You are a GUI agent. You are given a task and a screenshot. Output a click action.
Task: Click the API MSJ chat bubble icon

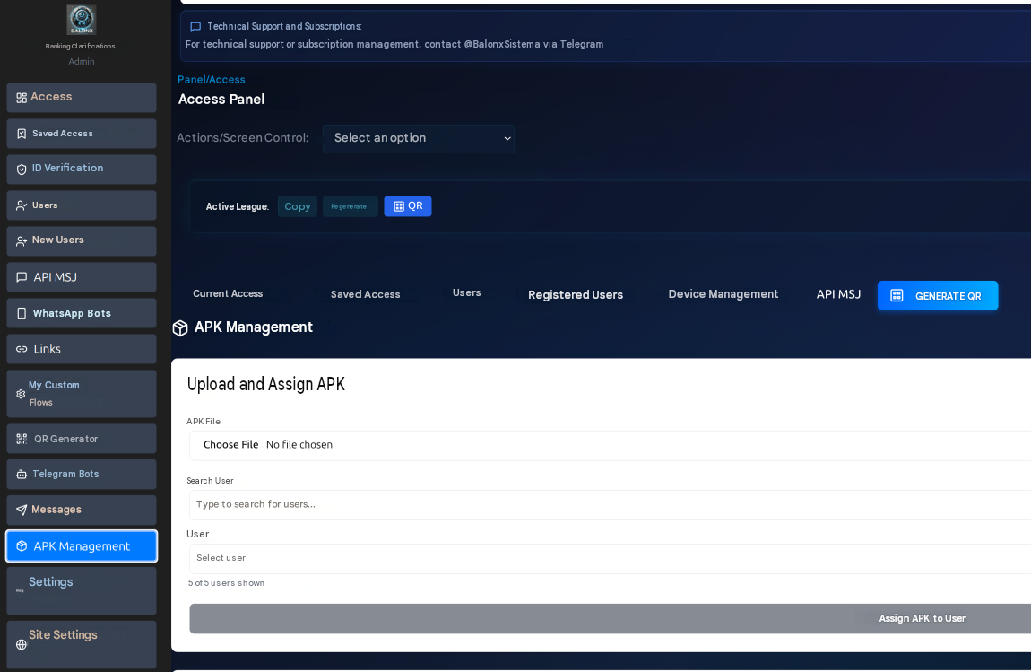[x=22, y=277]
